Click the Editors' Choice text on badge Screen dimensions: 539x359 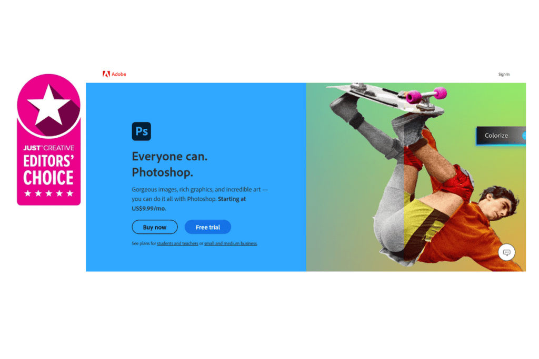[x=48, y=170]
